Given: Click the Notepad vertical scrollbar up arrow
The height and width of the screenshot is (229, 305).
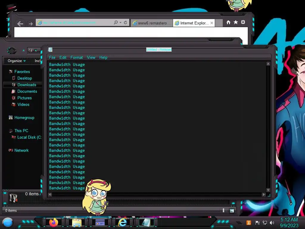Looking at the screenshot, I should coord(268,64).
